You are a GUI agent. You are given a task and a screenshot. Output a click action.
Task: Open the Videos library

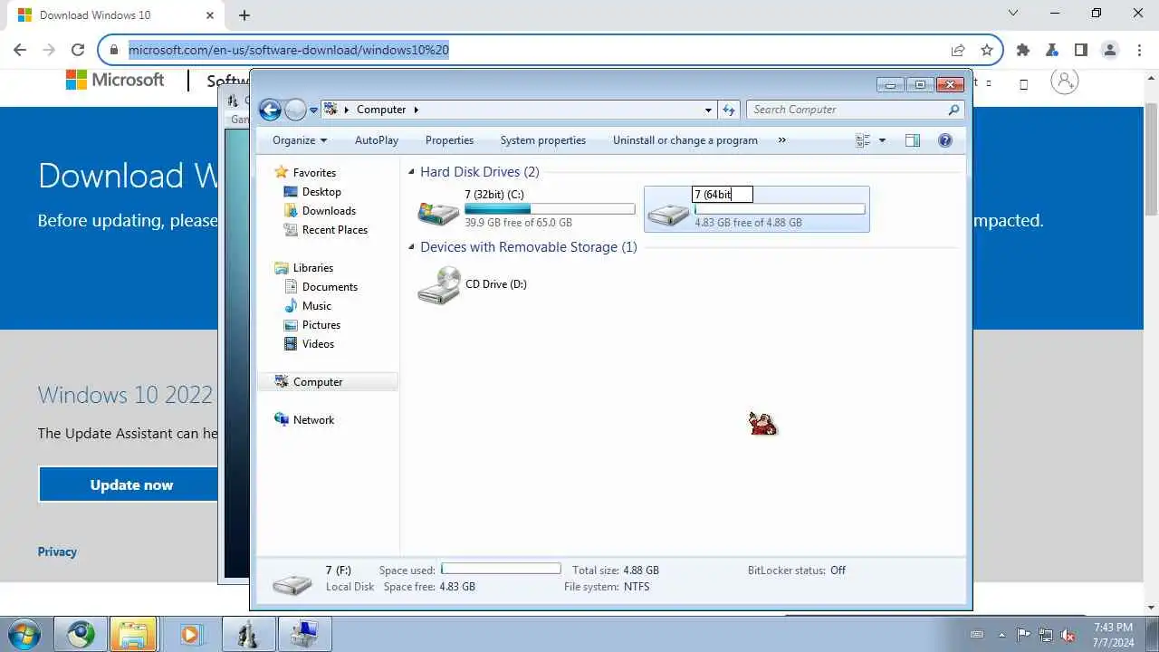[318, 344]
